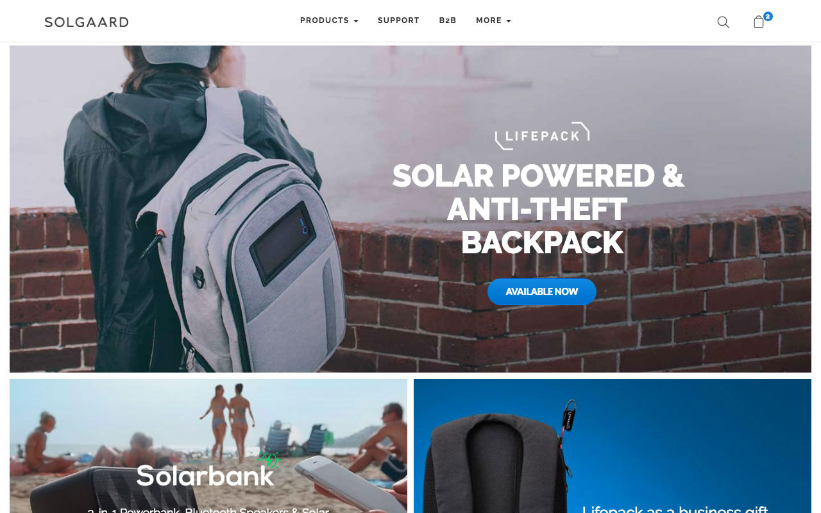
Task: Click the Solar Powered & Anti-Theft Backpack headline
Action: pyautogui.click(x=539, y=209)
